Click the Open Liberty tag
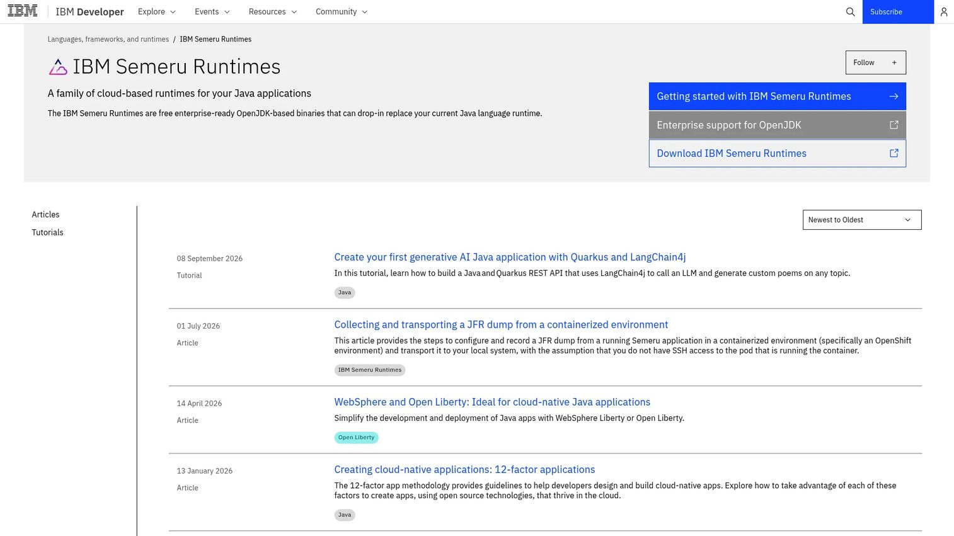Viewport: 954px width, 536px height. point(356,437)
